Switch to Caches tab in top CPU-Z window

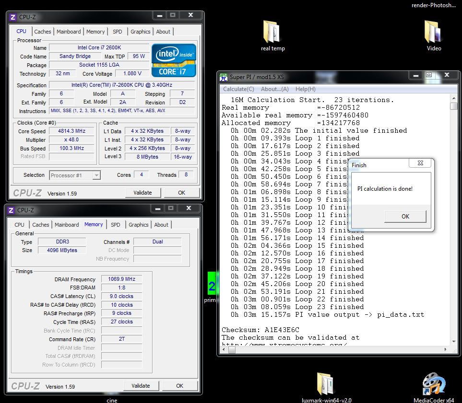(x=43, y=32)
